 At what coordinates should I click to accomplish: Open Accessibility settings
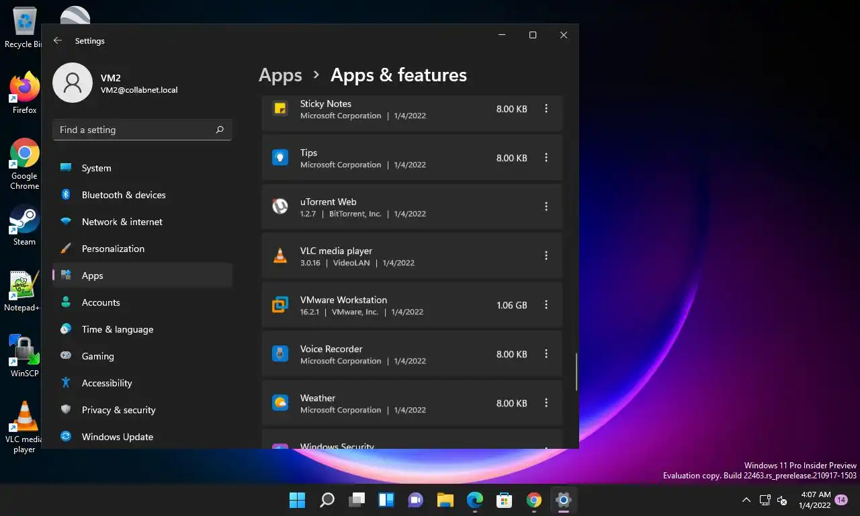click(x=142, y=383)
